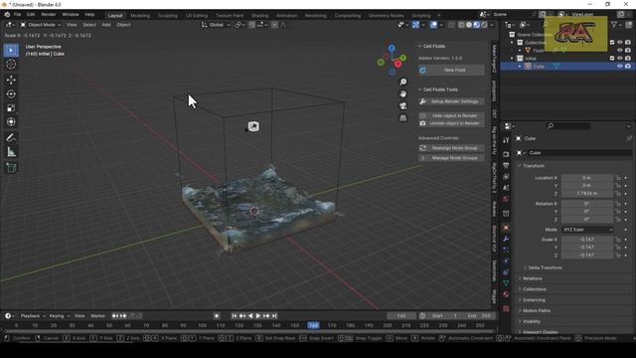Expand the Relations panel
The image size is (636, 358).
click(532, 278)
